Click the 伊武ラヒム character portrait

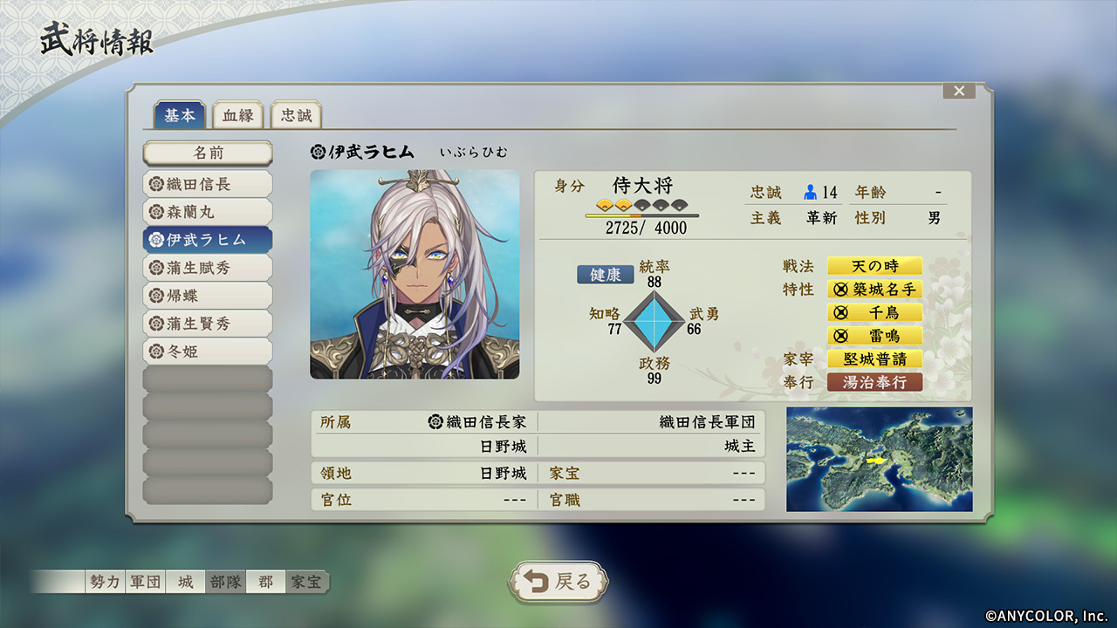click(415, 275)
